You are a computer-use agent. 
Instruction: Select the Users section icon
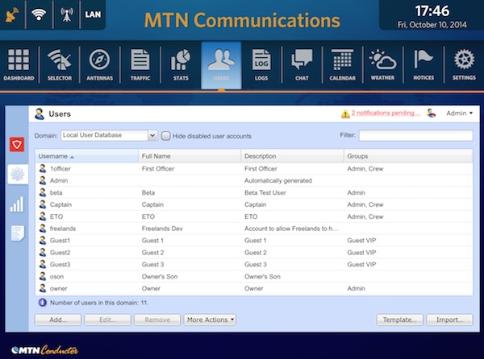pos(221,65)
